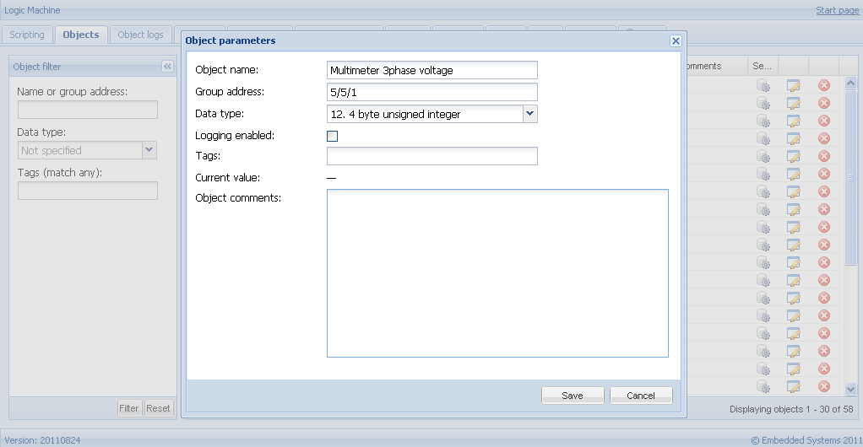Click the edit object icon in second row
This screenshot has width=863, height=447.
pyautogui.click(x=794, y=103)
